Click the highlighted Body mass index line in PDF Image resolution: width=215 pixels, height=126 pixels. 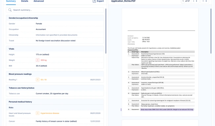[x=167, y=110]
